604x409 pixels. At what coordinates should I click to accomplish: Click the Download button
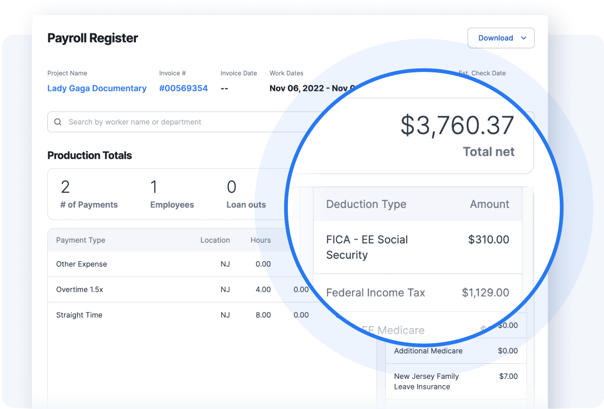(495, 38)
